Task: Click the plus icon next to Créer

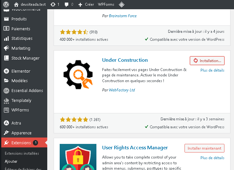Action: coord(80,4)
